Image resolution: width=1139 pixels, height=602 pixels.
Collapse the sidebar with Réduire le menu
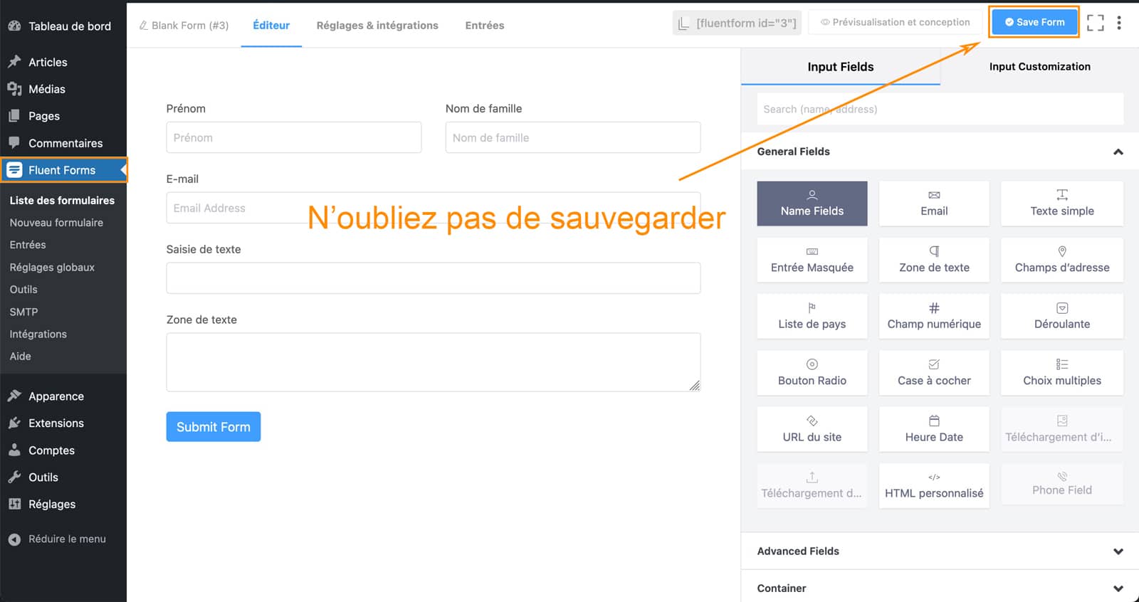click(63, 539)
